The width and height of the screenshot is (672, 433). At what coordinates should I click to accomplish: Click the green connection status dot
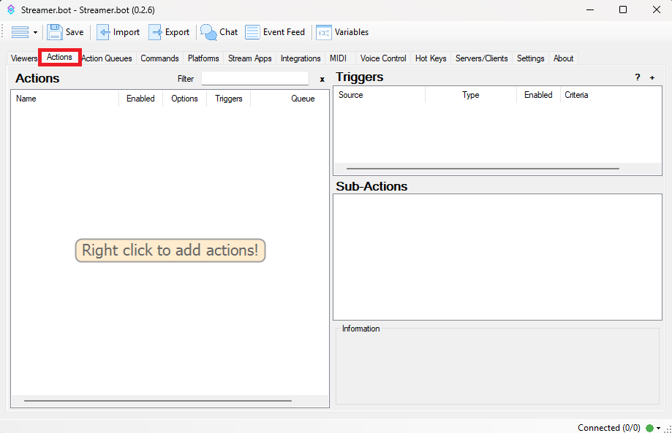pos(649,428)
